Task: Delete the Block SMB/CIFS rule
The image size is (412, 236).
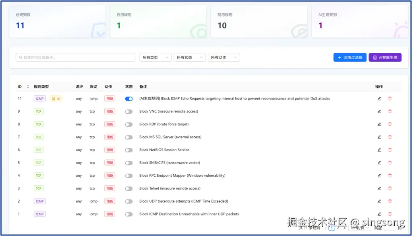Action: tap(390, 163)
